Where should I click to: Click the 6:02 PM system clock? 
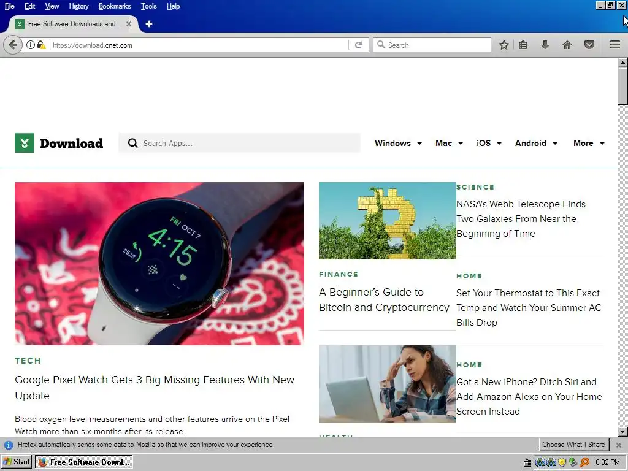pyautogui.click(x=608, y=462)
